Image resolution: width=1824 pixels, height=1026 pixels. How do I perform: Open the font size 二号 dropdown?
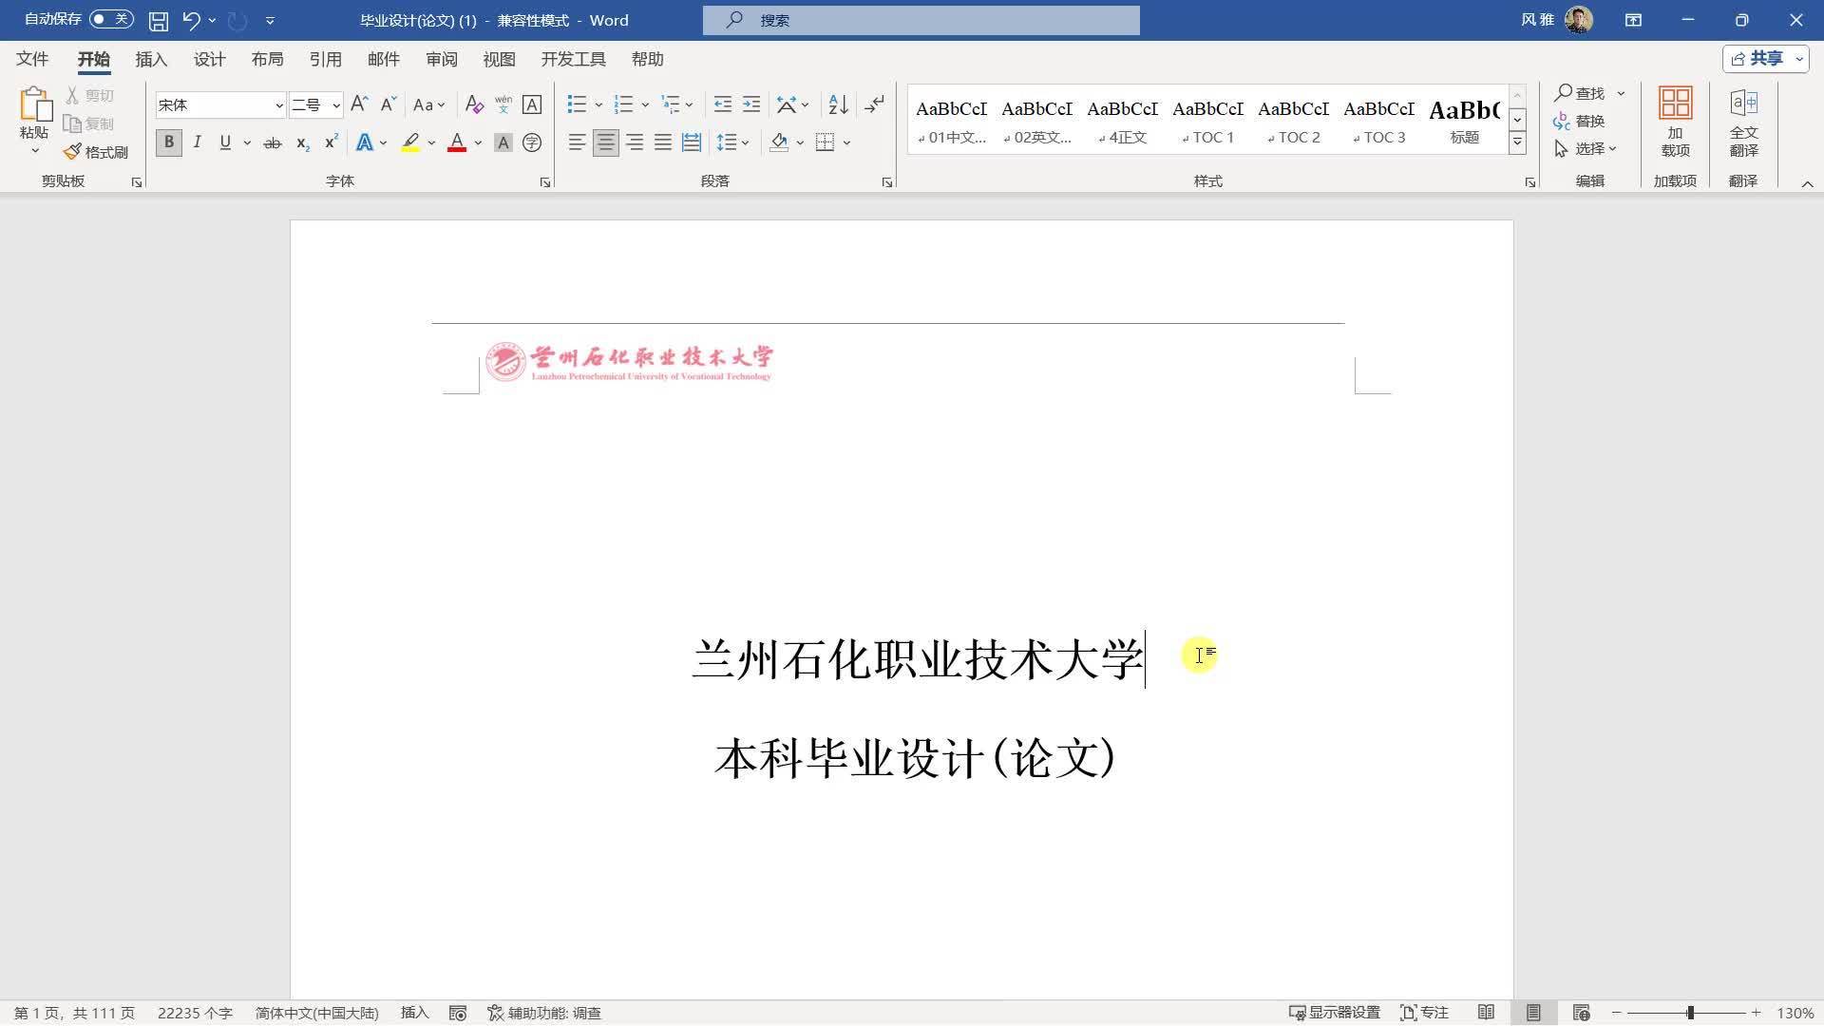[334, 104]
